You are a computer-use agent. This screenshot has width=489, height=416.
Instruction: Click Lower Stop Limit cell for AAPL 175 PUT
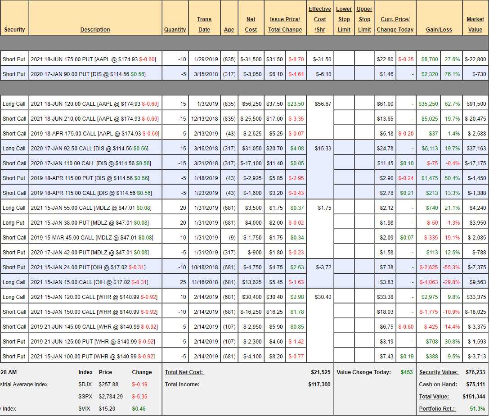(x=344, y=59)
